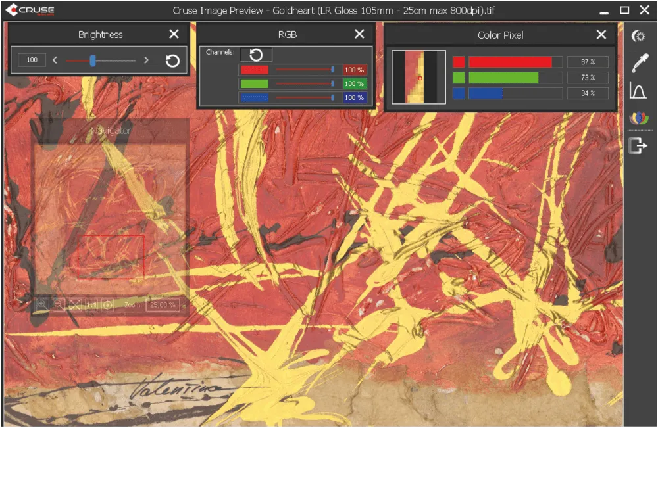Screen dimensions: 658x493
Task: Toggle the green channel swatch in RGB
Action: pos(254,83)
